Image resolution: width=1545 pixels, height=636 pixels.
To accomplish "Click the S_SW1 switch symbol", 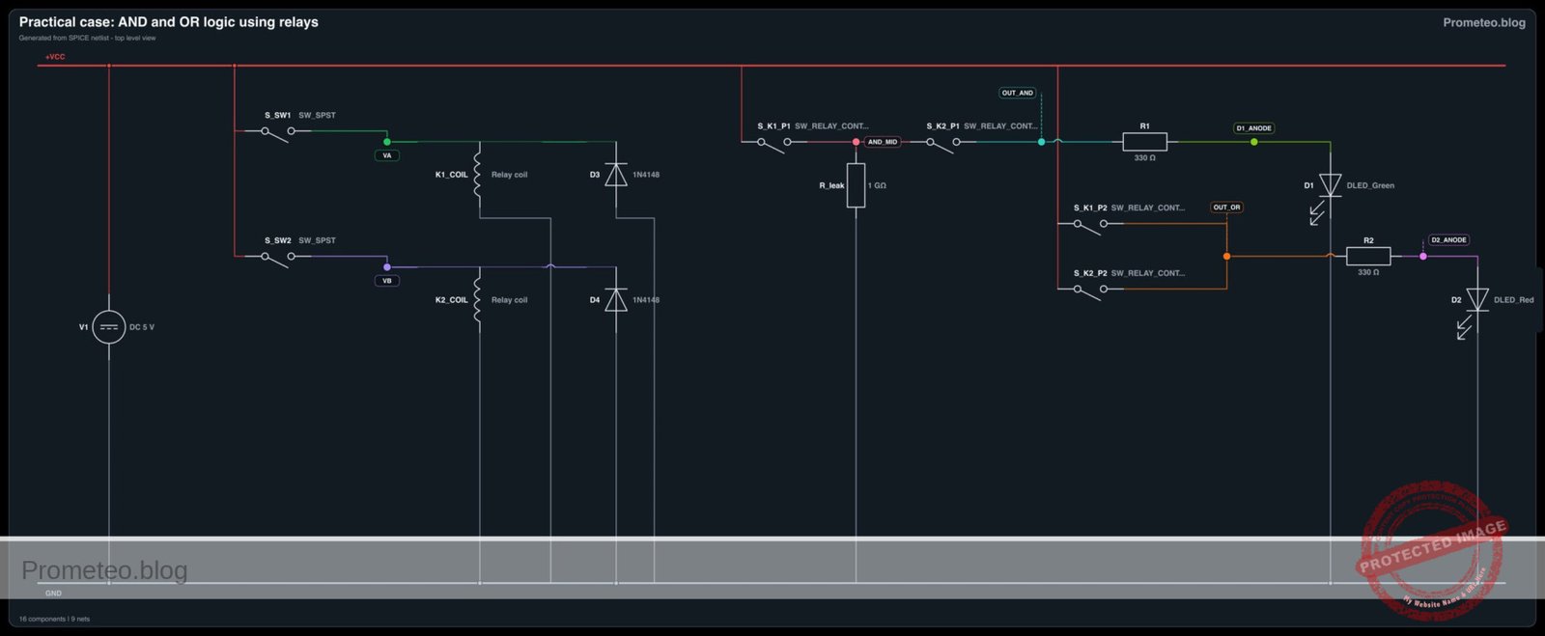I will pyautogui.click(x=278, y=134).
